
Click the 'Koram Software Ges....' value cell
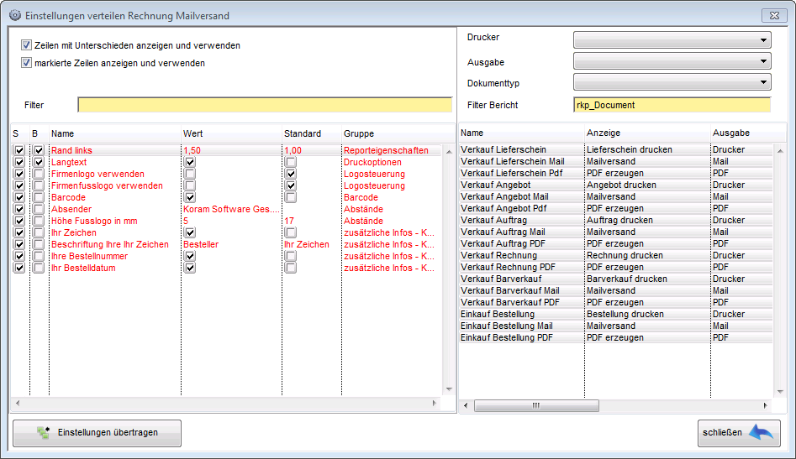[231, 209]
